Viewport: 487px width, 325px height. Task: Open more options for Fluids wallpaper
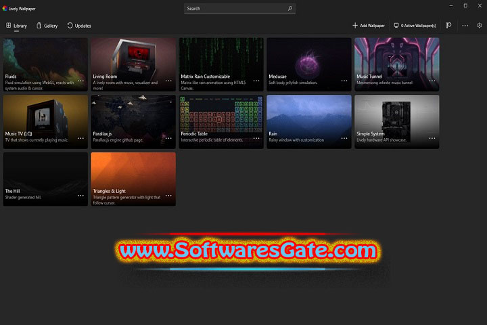tap(80, 81)
